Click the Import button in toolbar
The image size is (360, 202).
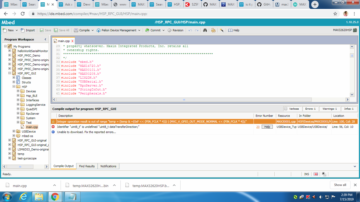point(28,30)
